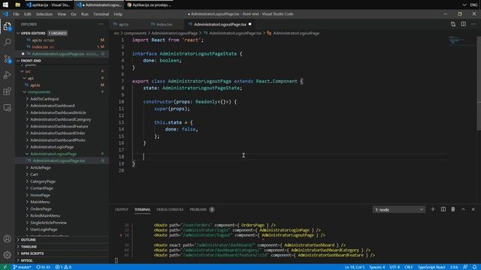Click the feedback icon in status bar
This screenshot has width=481, height=270.
point(465,267)
